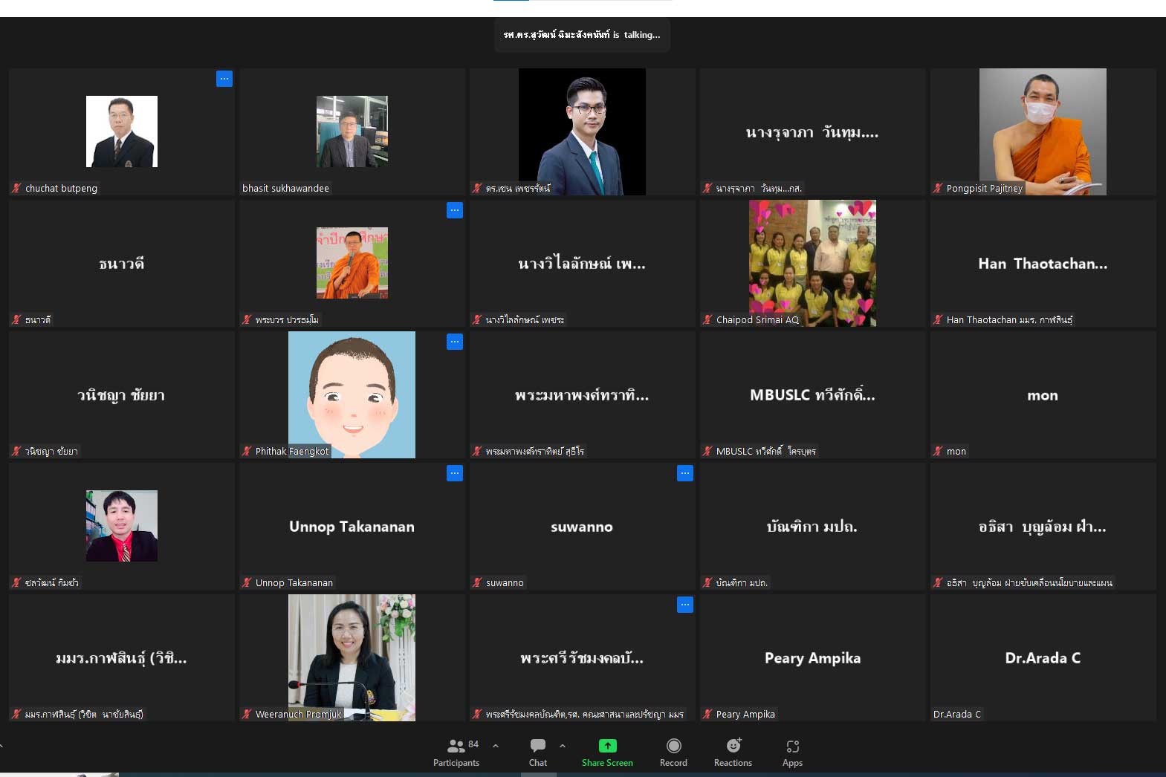1166x777 pixels.
Task: Click the more options button on suwanno tile
Action: point(685,473)
